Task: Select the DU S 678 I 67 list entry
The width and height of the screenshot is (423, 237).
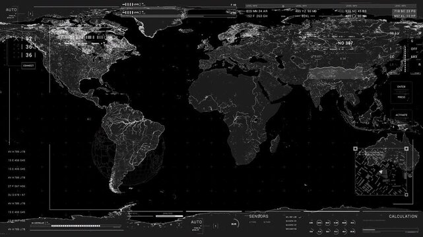Action: tap(16, 195)
